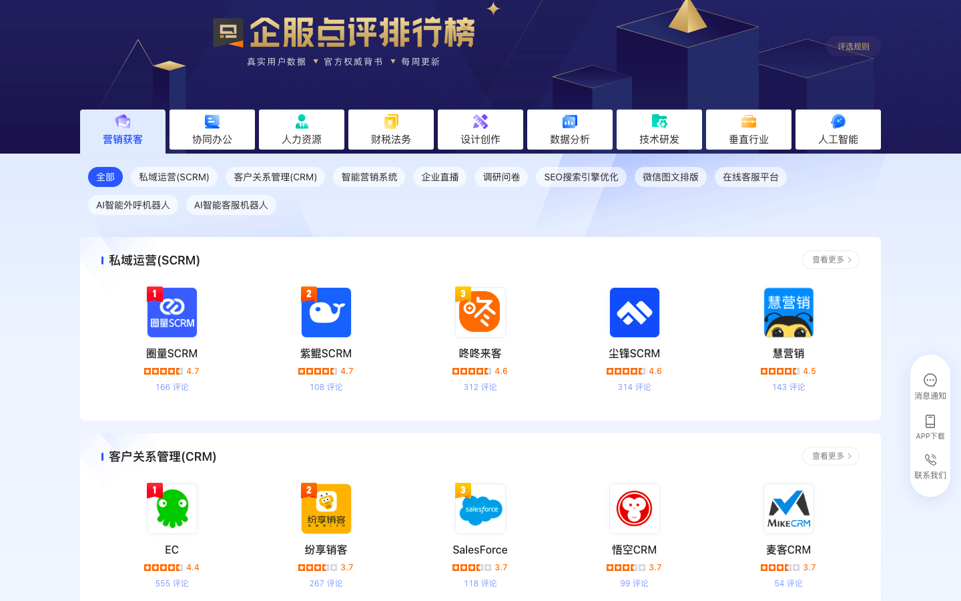The image size is (961, 601).
Task: View the 314 评论 reviews
Action: click(x=635, y=387)
